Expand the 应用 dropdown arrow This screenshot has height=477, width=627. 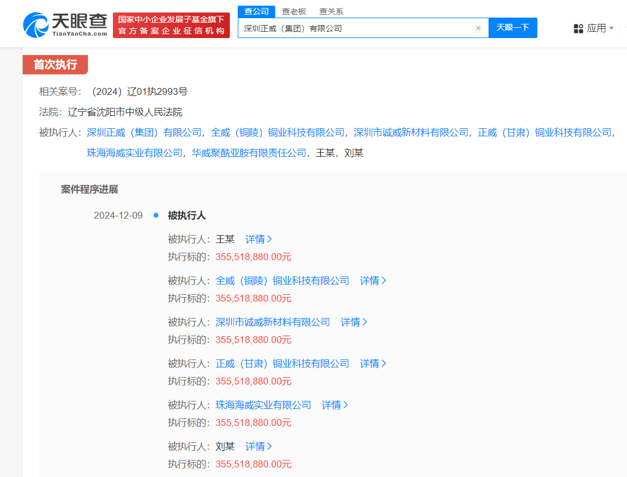(x=612, y=28)
